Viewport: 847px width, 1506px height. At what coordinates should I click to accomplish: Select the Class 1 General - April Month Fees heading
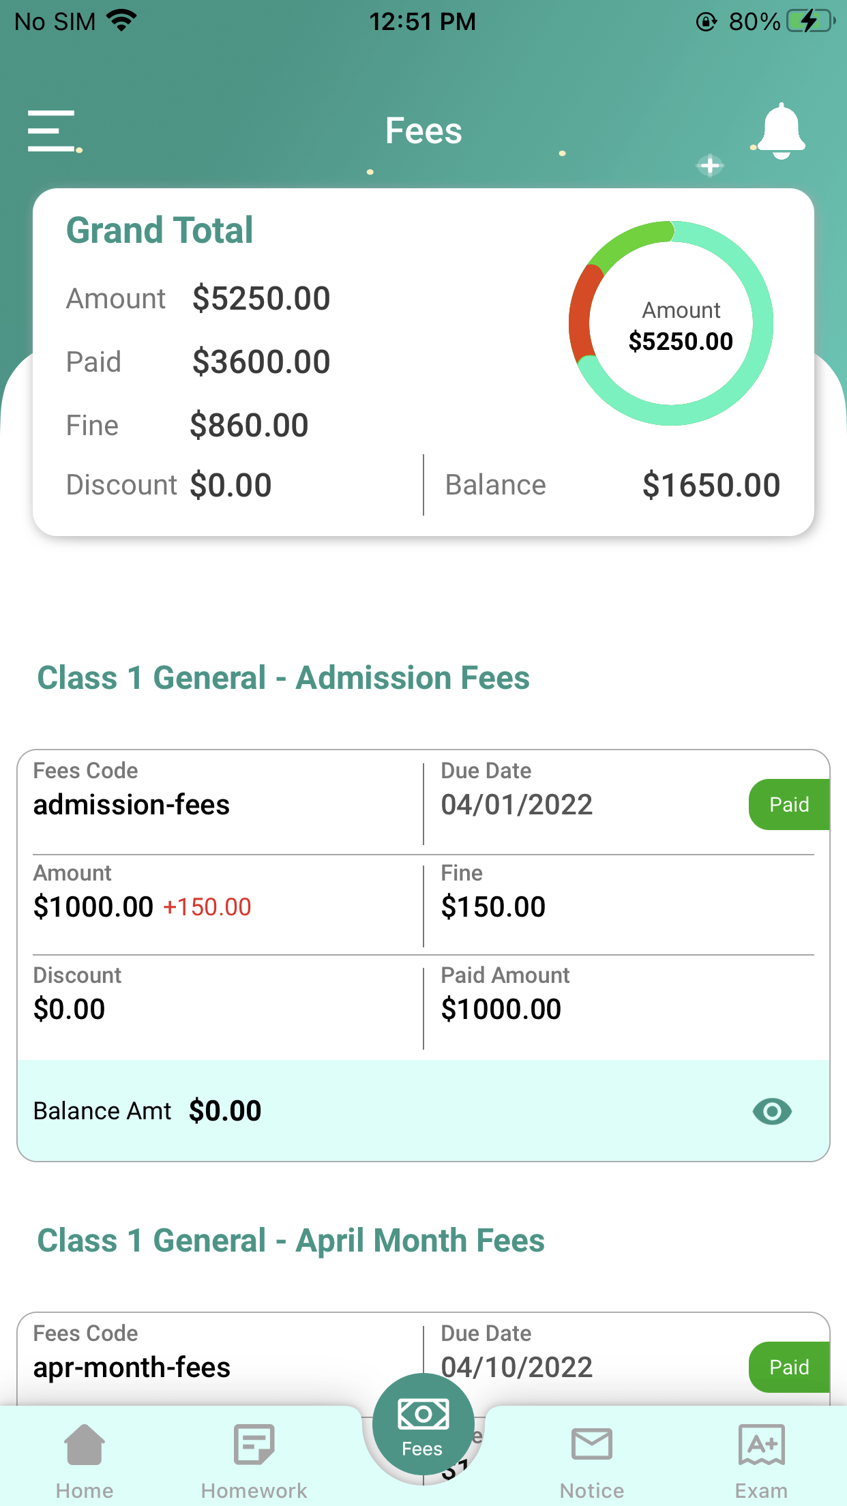(291, 1241)
